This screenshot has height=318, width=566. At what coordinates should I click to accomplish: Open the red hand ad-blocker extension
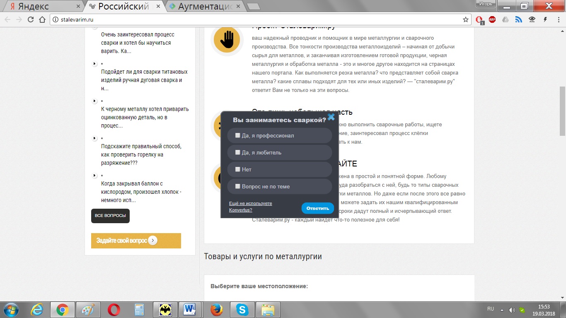pyautogui.click(x=479, y=20)
